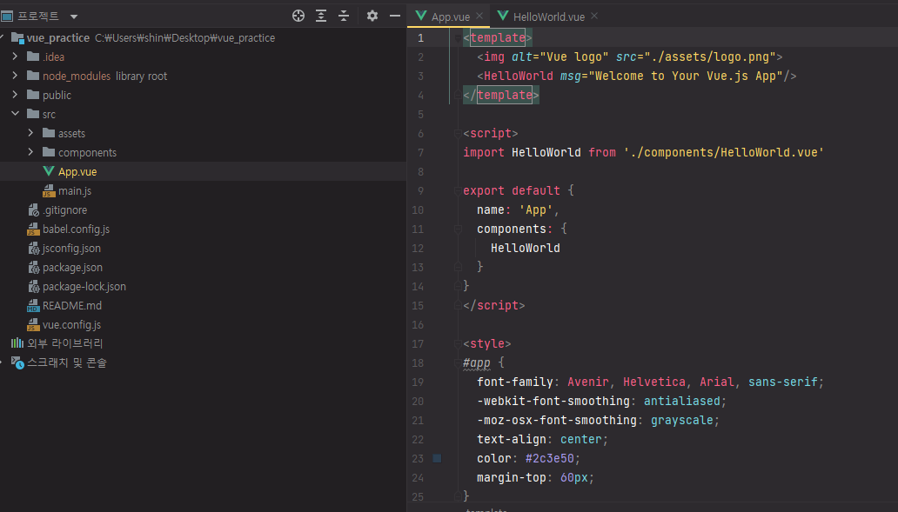The image size is (898, 512).
Task: Select package.json in the tree
Action: [72, 267]
